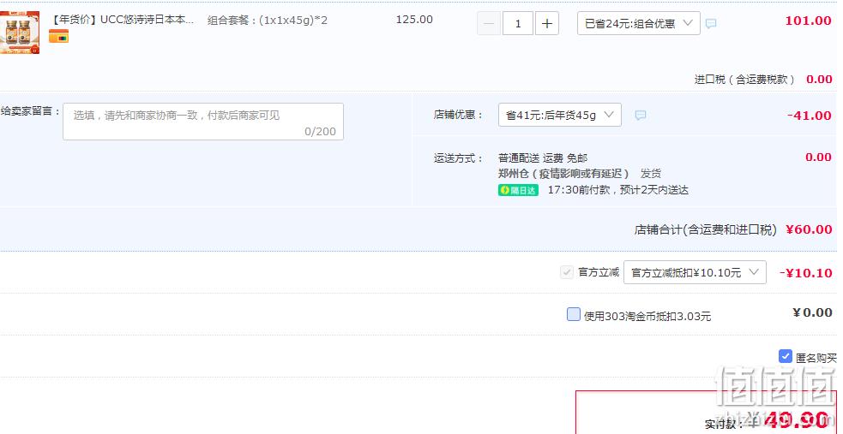Open the UCC悠诗诗 product title link

(121, 21)
